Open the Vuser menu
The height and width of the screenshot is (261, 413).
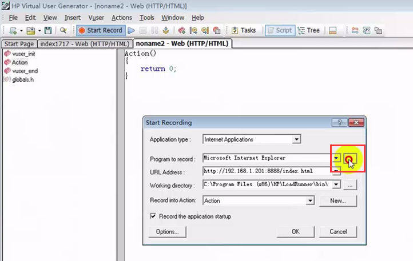[x=96, y=18]
